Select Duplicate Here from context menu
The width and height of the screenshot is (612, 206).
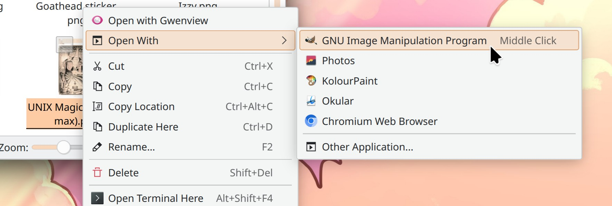[143, 127]
